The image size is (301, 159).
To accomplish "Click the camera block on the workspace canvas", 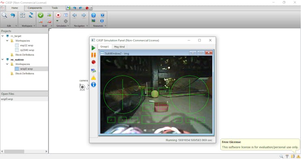I will pos(82,87).
